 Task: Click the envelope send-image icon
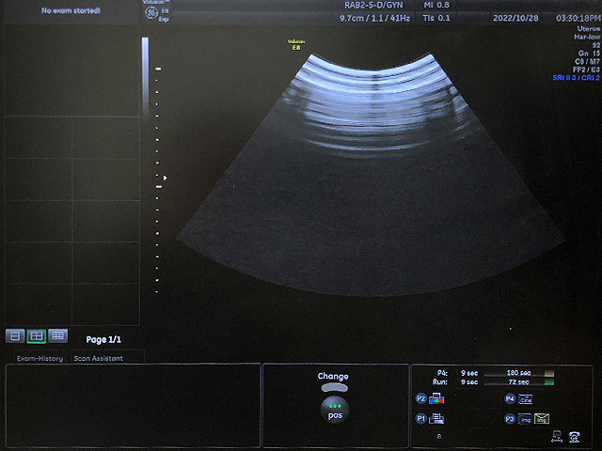(542, 419)
